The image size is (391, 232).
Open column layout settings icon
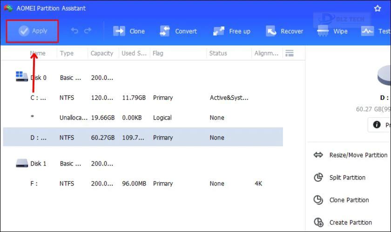click(289, 53)
